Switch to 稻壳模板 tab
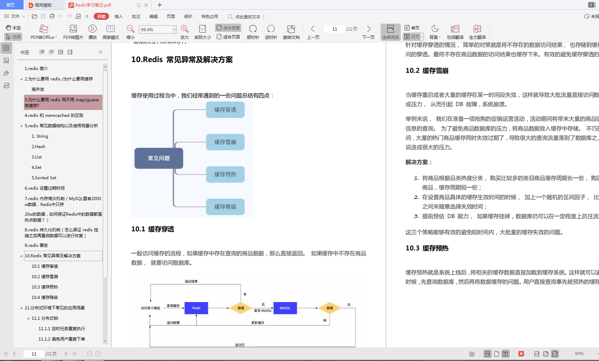The image size is (599, 361). click(x=44, y=5)
